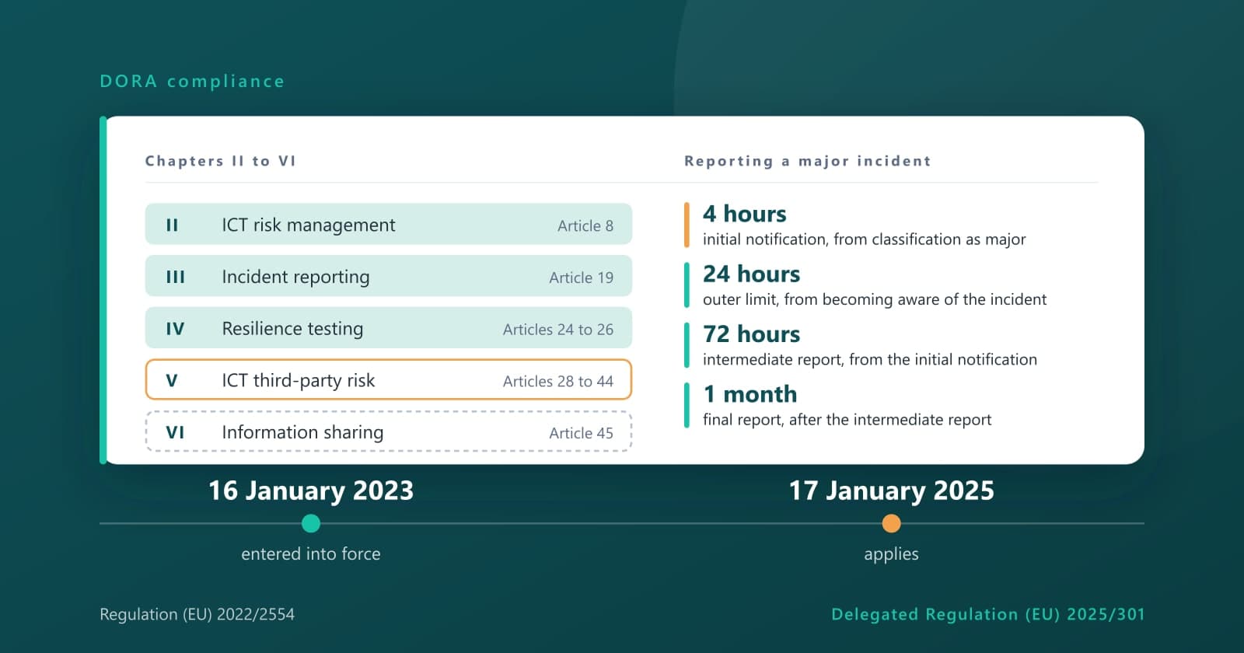Select the ICT risk management chapter row
Screen dimensions: 1244x653
tap(389, 225)
